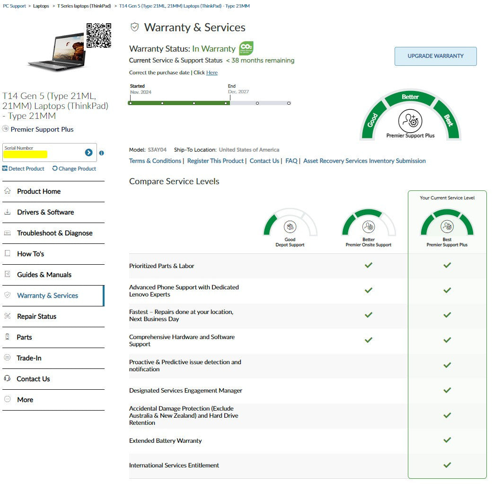This screenshot has width=493, height=484.
Task: Click the PC Support breadcrumb link
Action: [15, 6]
